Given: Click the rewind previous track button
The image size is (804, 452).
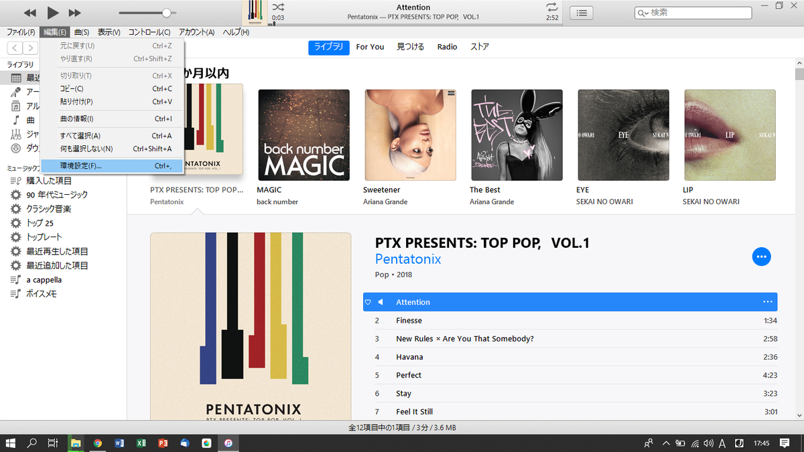Looking at the screenshot, I should coord(29,13).
